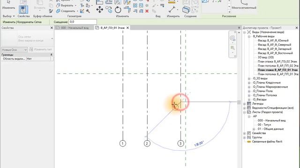Click the Группы icon in browser
The image size is (300, 168).
click(249, 137)
